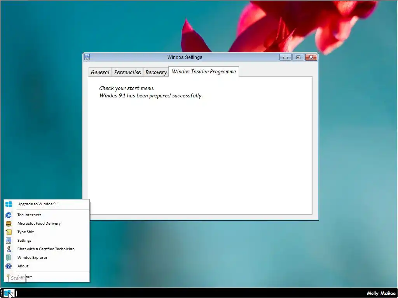Select the Windos Insider Programme tab
The height and width of the screenshot is (298, 398).
click(x=204, y=71)
